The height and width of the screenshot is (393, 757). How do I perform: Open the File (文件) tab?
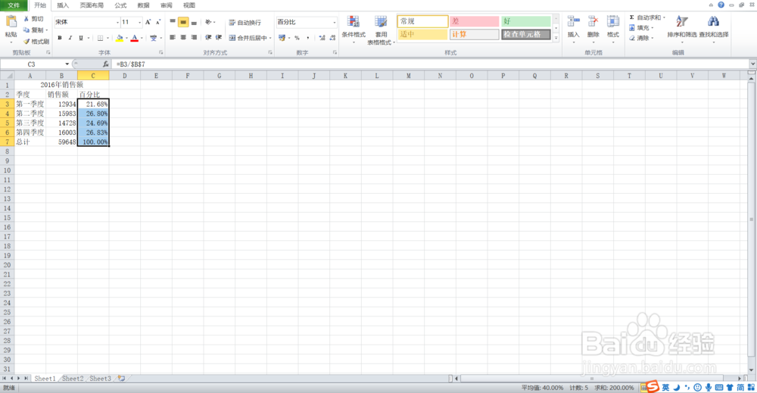pos(14,5)
